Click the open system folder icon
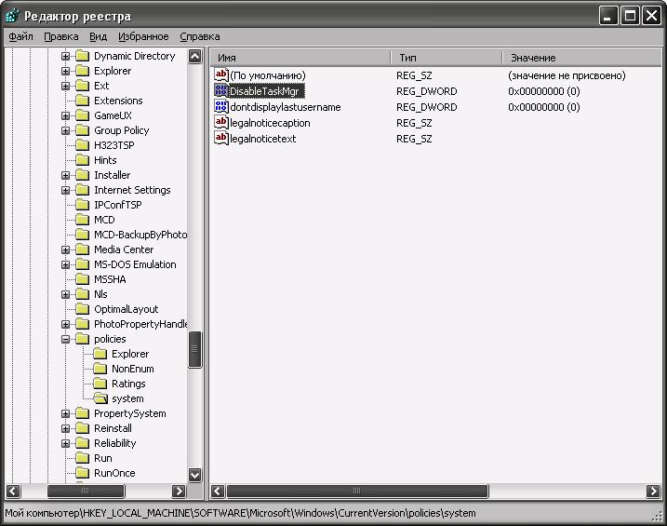This screenshot has height=526, width=667. (100, 398)
